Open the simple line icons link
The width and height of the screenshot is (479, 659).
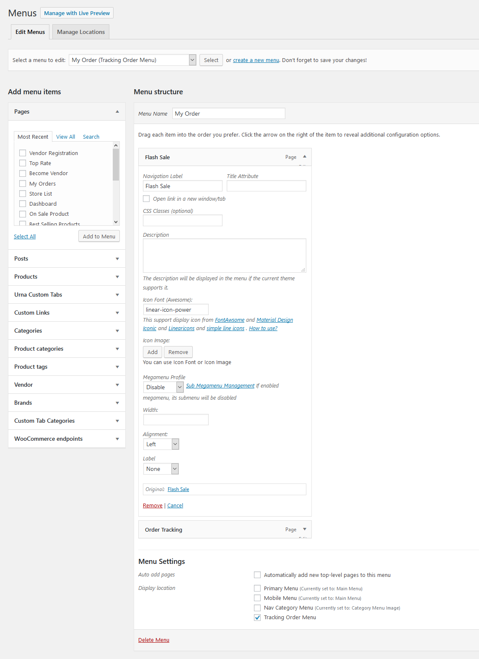[225, 328]
